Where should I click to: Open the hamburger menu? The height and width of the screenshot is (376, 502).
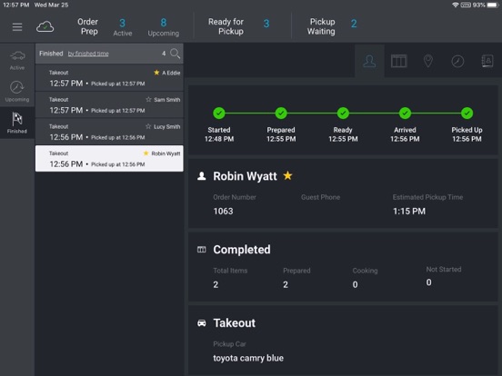tap(17, 27)
